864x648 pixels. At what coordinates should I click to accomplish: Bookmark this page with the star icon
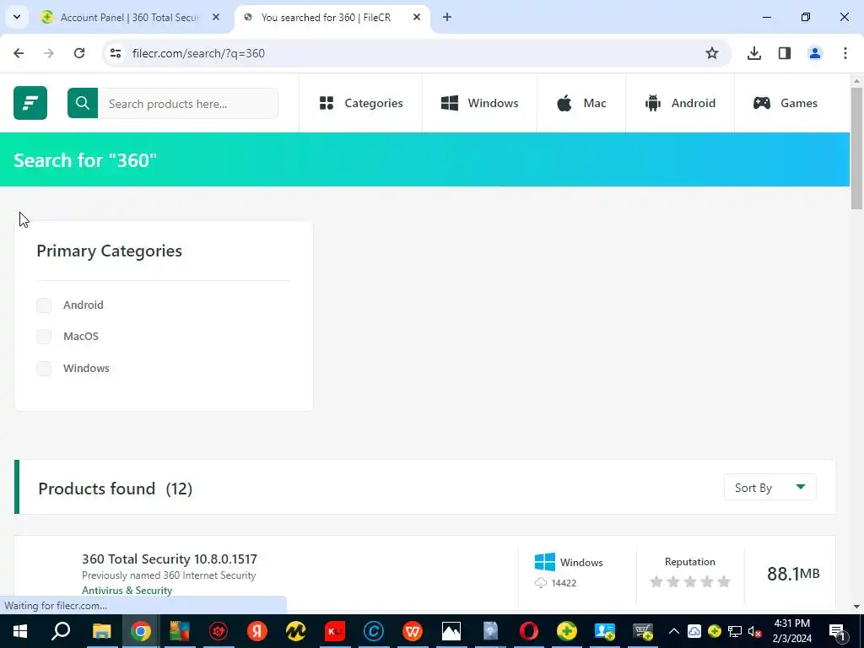[712, 53]
